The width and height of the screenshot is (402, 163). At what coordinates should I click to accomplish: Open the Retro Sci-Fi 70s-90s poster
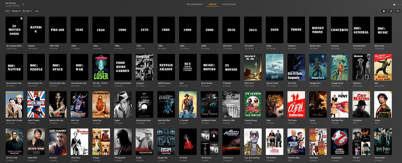point(253,67)
